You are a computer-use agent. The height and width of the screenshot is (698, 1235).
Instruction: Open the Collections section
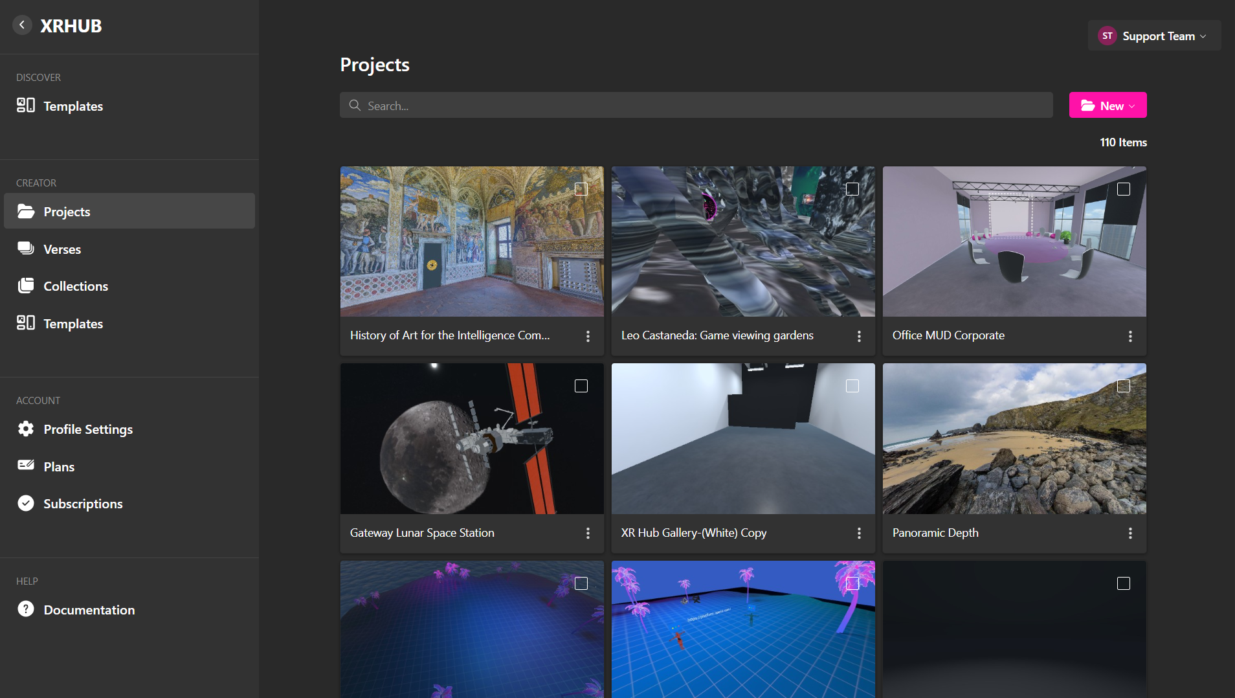[x=76, y=286]
